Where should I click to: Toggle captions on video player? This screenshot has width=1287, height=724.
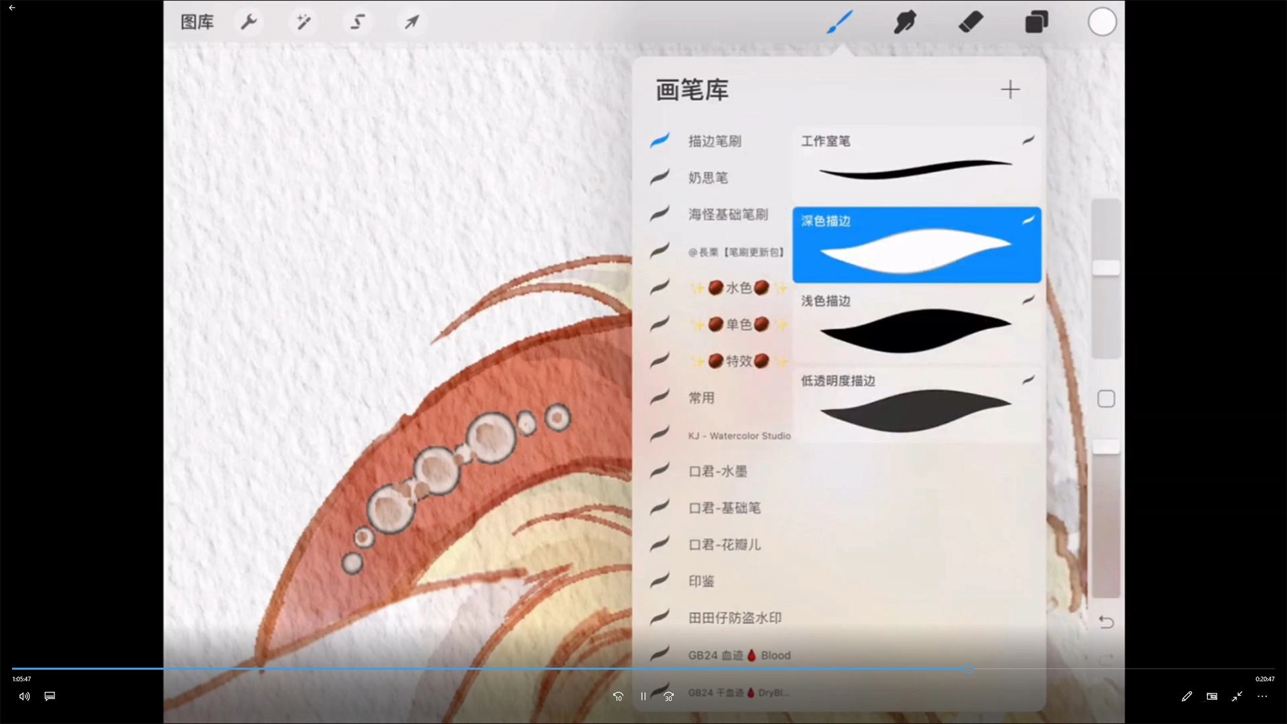pos(50,697)
